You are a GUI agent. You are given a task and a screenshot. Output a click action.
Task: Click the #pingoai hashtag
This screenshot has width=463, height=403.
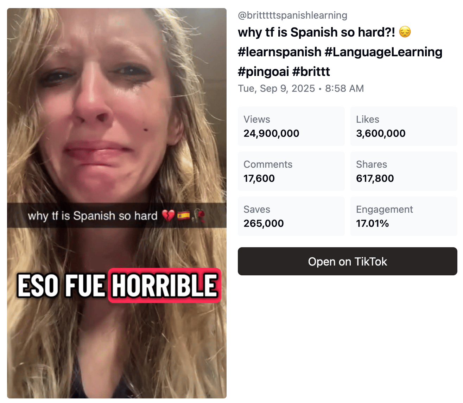[x=264, y=71]
